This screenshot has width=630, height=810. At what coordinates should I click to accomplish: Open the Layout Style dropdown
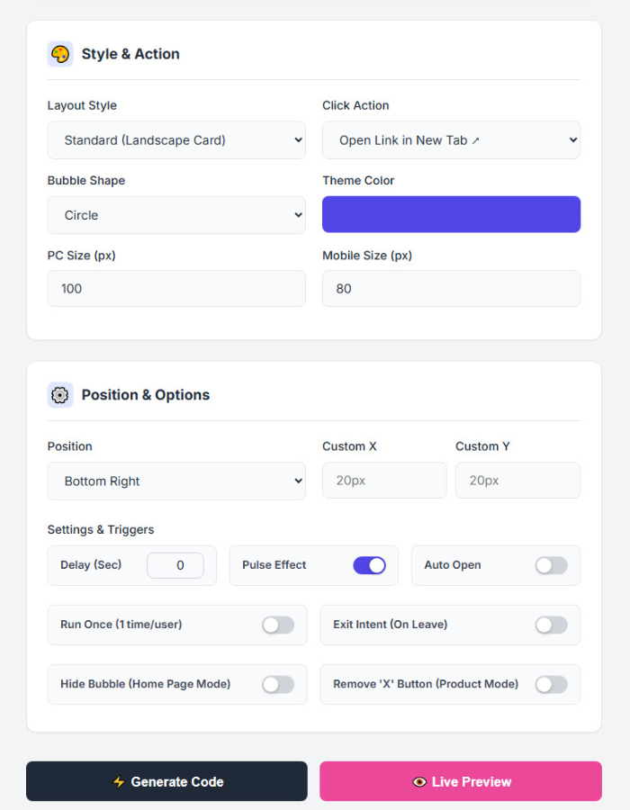pos(176,140)
